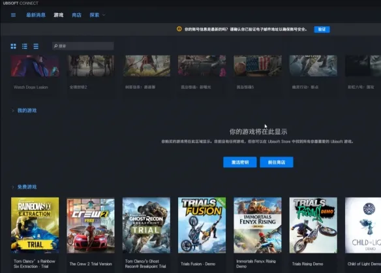The height and width of the screenshot is (273, 381).
Task: Open Child of Light Demo cover
Action: [363, 225]
